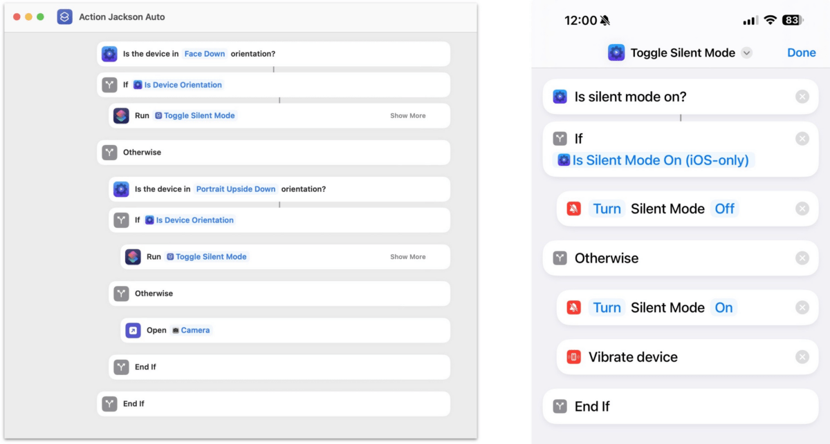Expand Show More on the first Run action
Viewport: 830px width, 444px height.
(x=407, y=115)
